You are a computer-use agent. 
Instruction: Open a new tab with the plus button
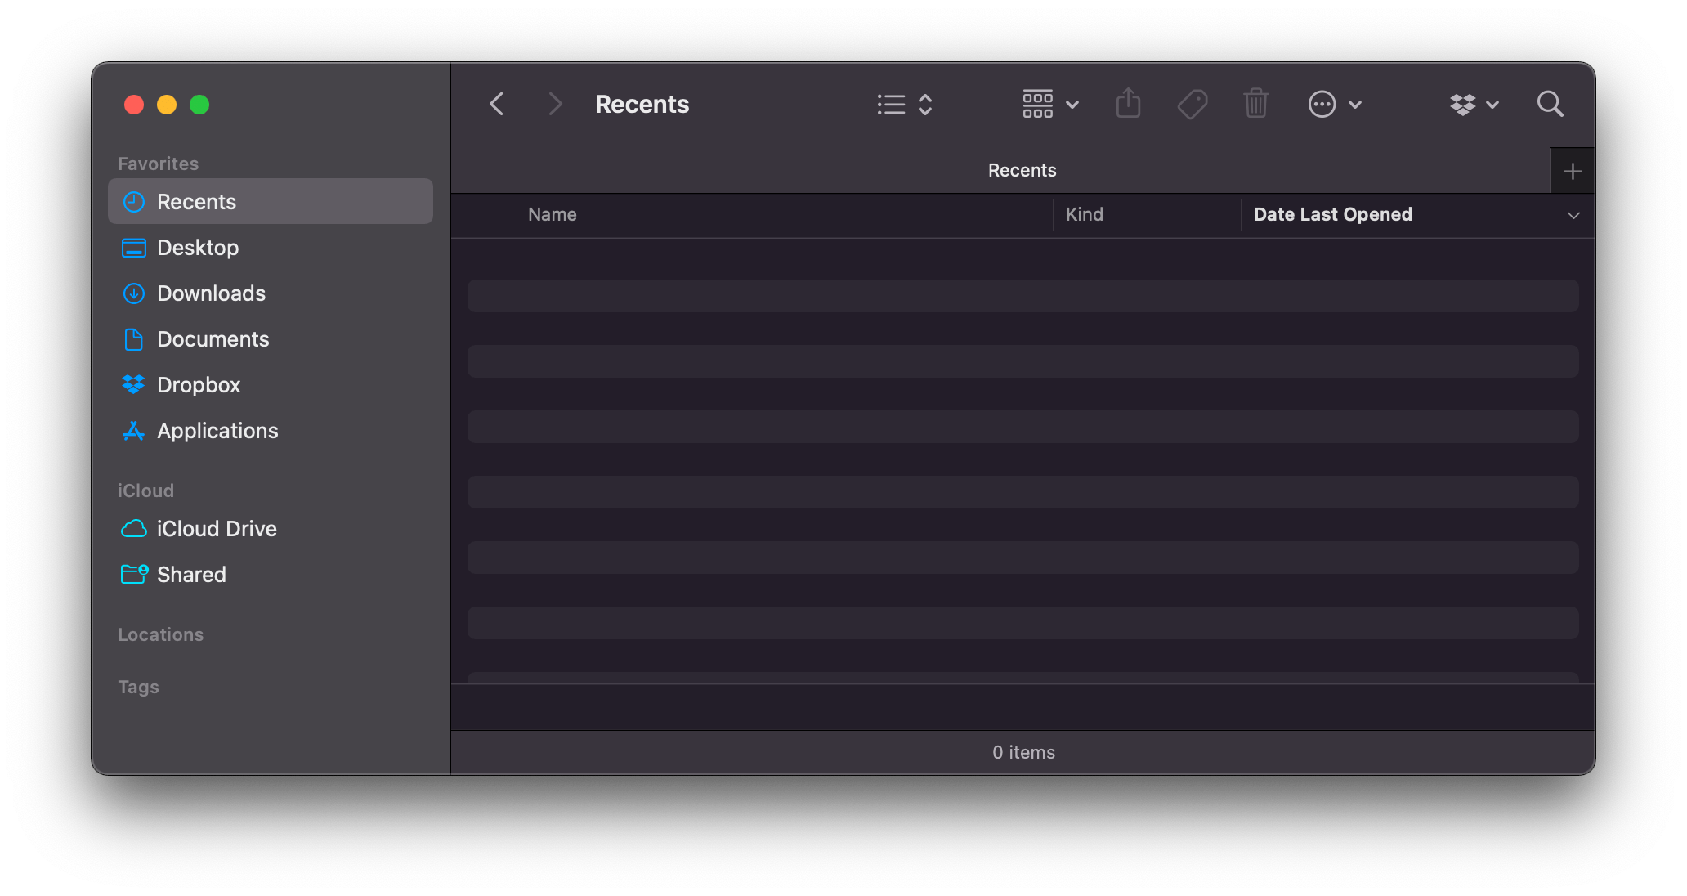pos(1572,170)
